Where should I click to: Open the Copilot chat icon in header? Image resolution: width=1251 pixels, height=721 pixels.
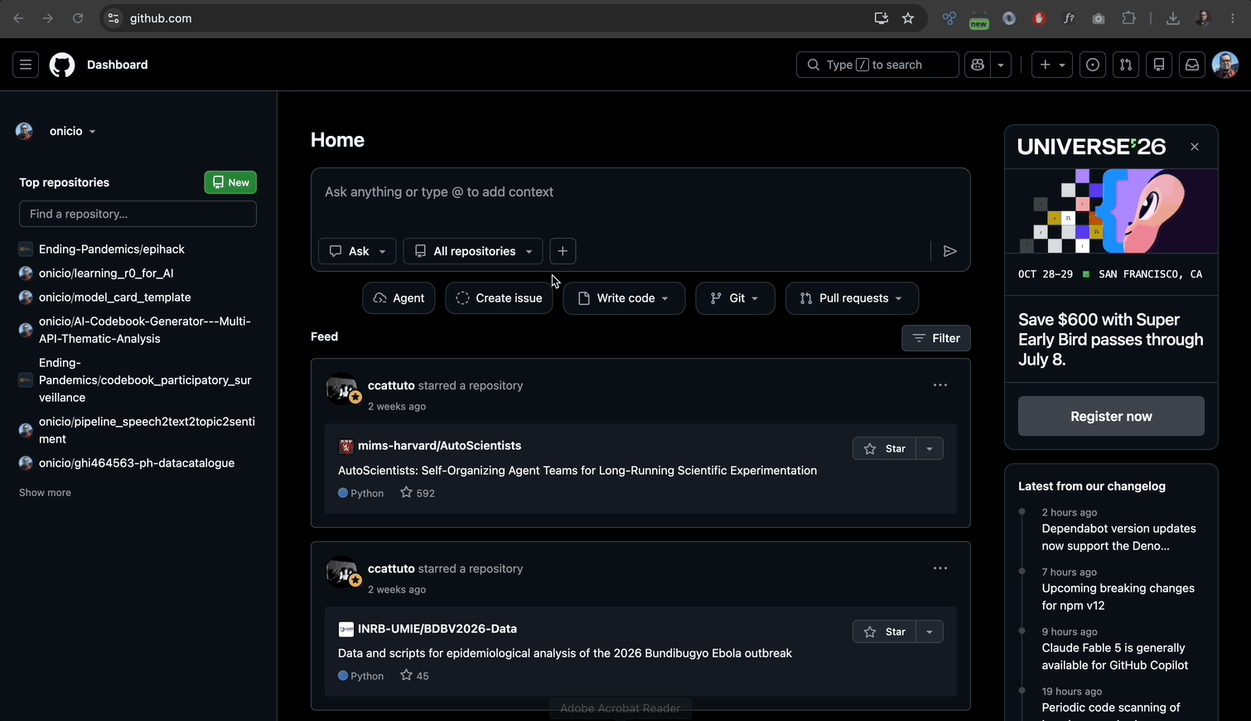point(978,65)
